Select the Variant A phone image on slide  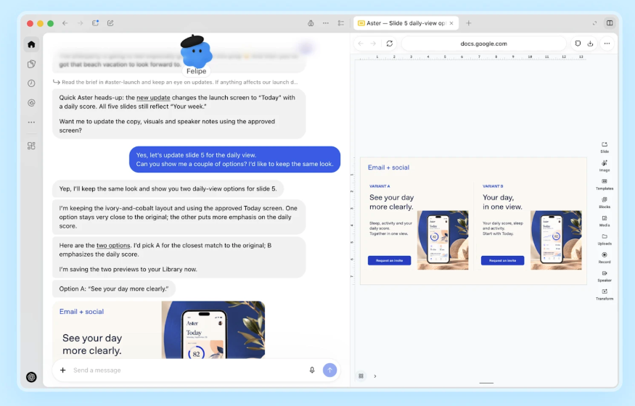(x=443, y=240)
